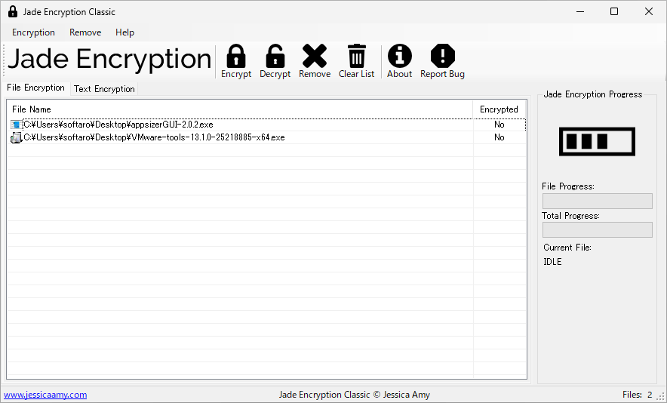Screen dimensions: 667x403
Task: Minimize the Jade Encryption Classic window
Action: pos(580,11)
